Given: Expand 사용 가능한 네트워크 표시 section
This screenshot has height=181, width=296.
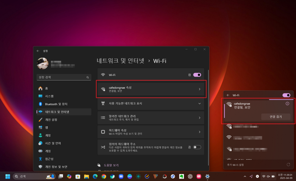Looking at the screenshot, I should click(x=151, y=104).
